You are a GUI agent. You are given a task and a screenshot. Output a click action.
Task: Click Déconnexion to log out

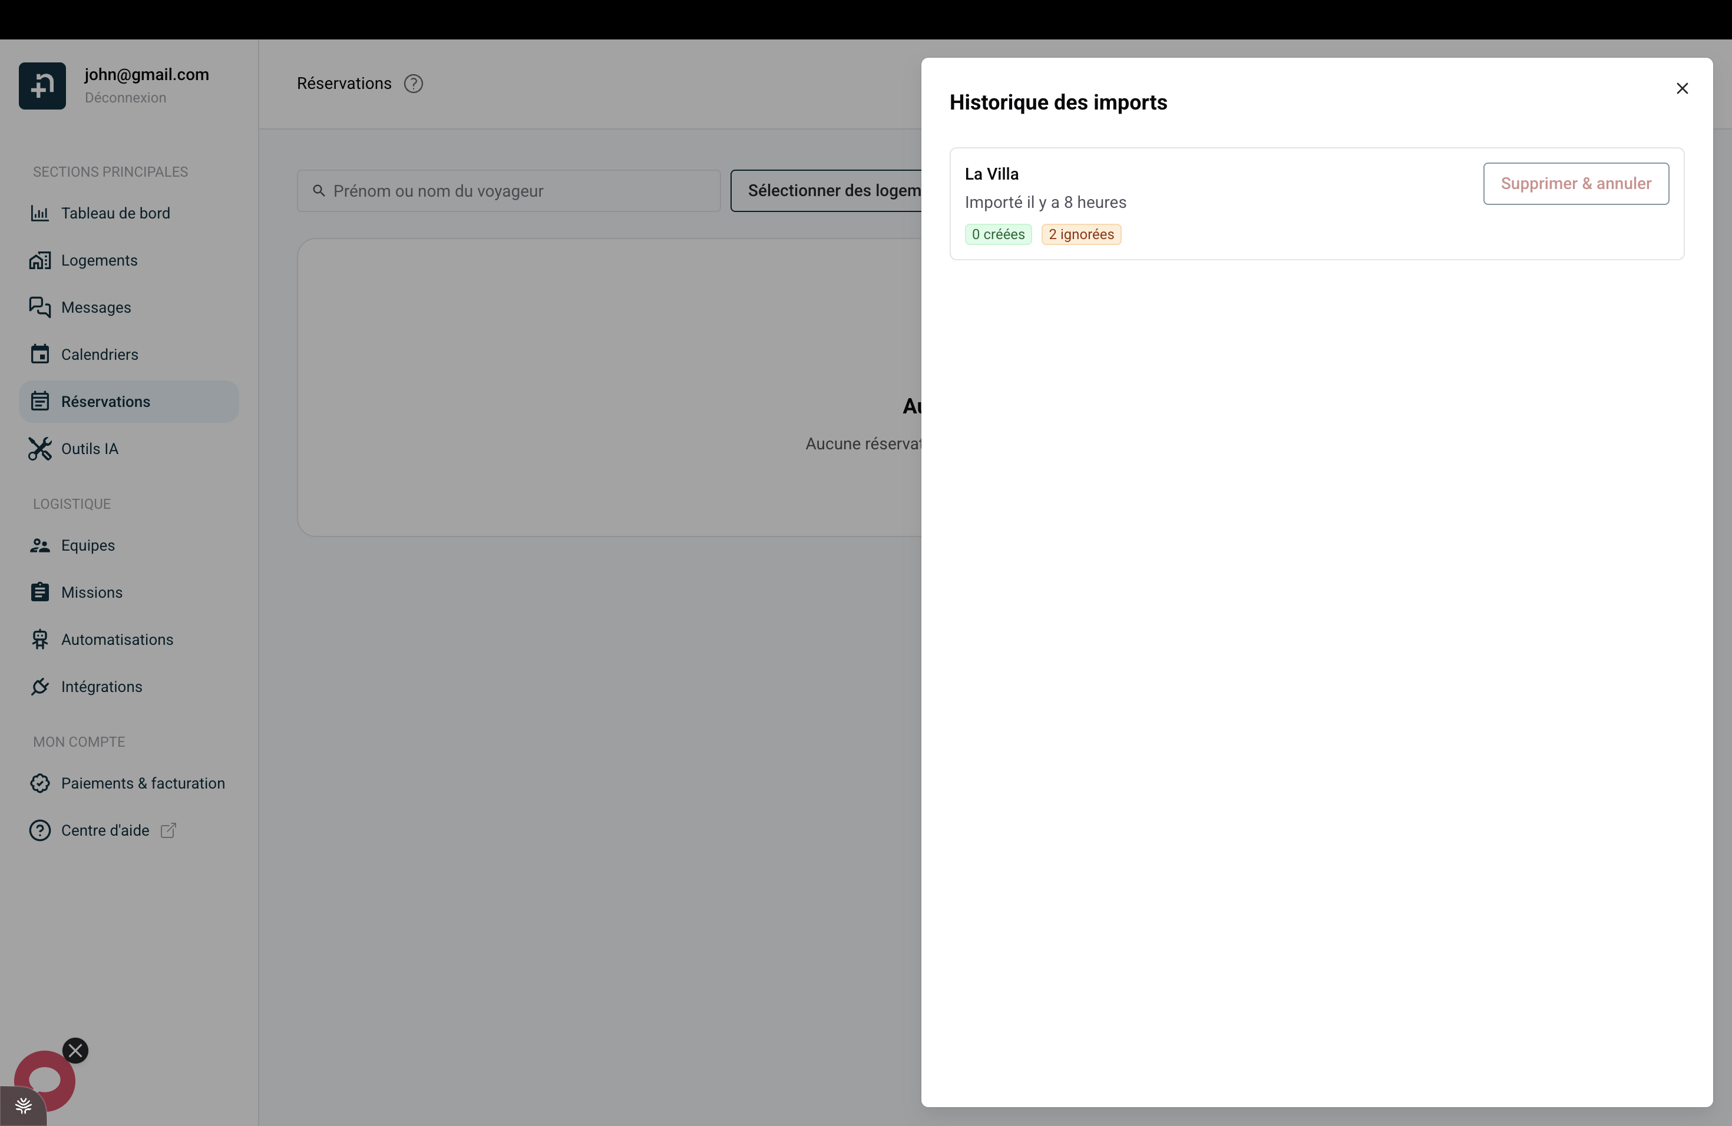click(125, 98)
